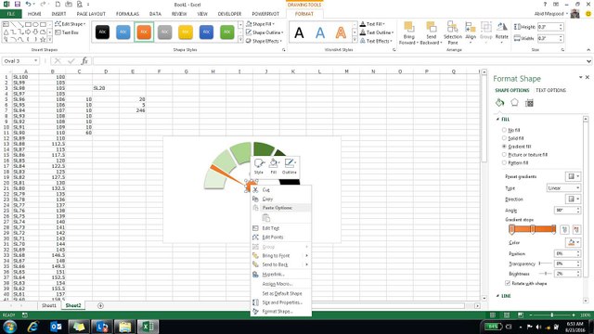Open the Fill & Line tab icon

click(x=499, y=103)
